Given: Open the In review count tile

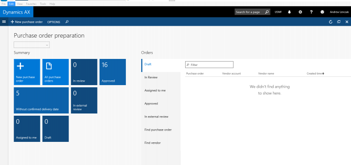Looking at the screenshot, I should (84, 72).
